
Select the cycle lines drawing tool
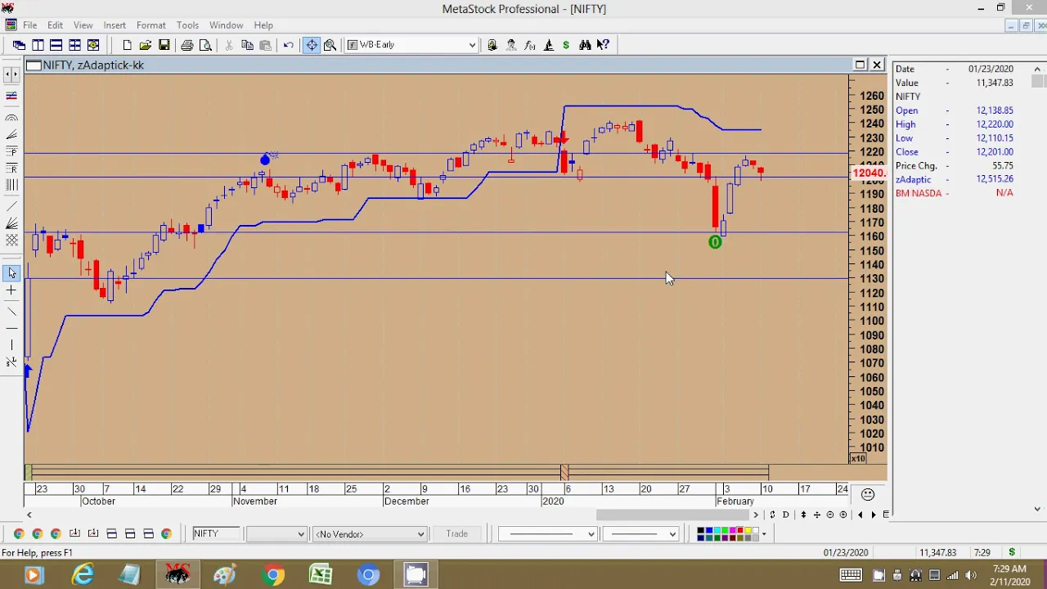pyautogui.click(x=11, y=185)
